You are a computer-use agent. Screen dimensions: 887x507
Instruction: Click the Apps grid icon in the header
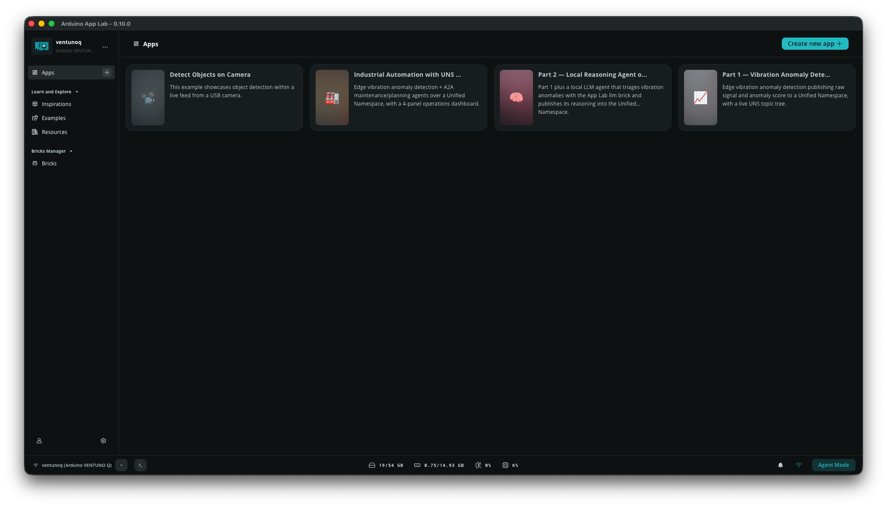(136, 44)
